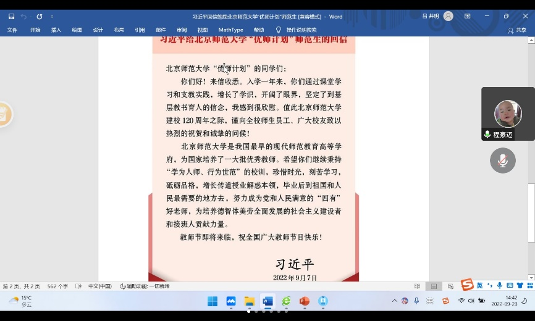Viewport: 535px width, 321px height.
Task: Click the vertical scrollbar down arrow
Action: click(531, 278)
